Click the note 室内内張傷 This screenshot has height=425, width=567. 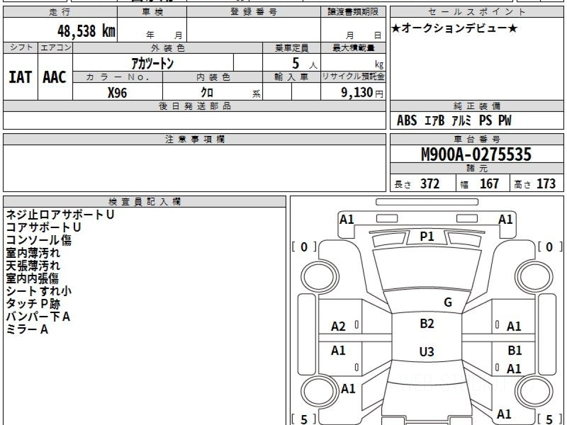32,278
